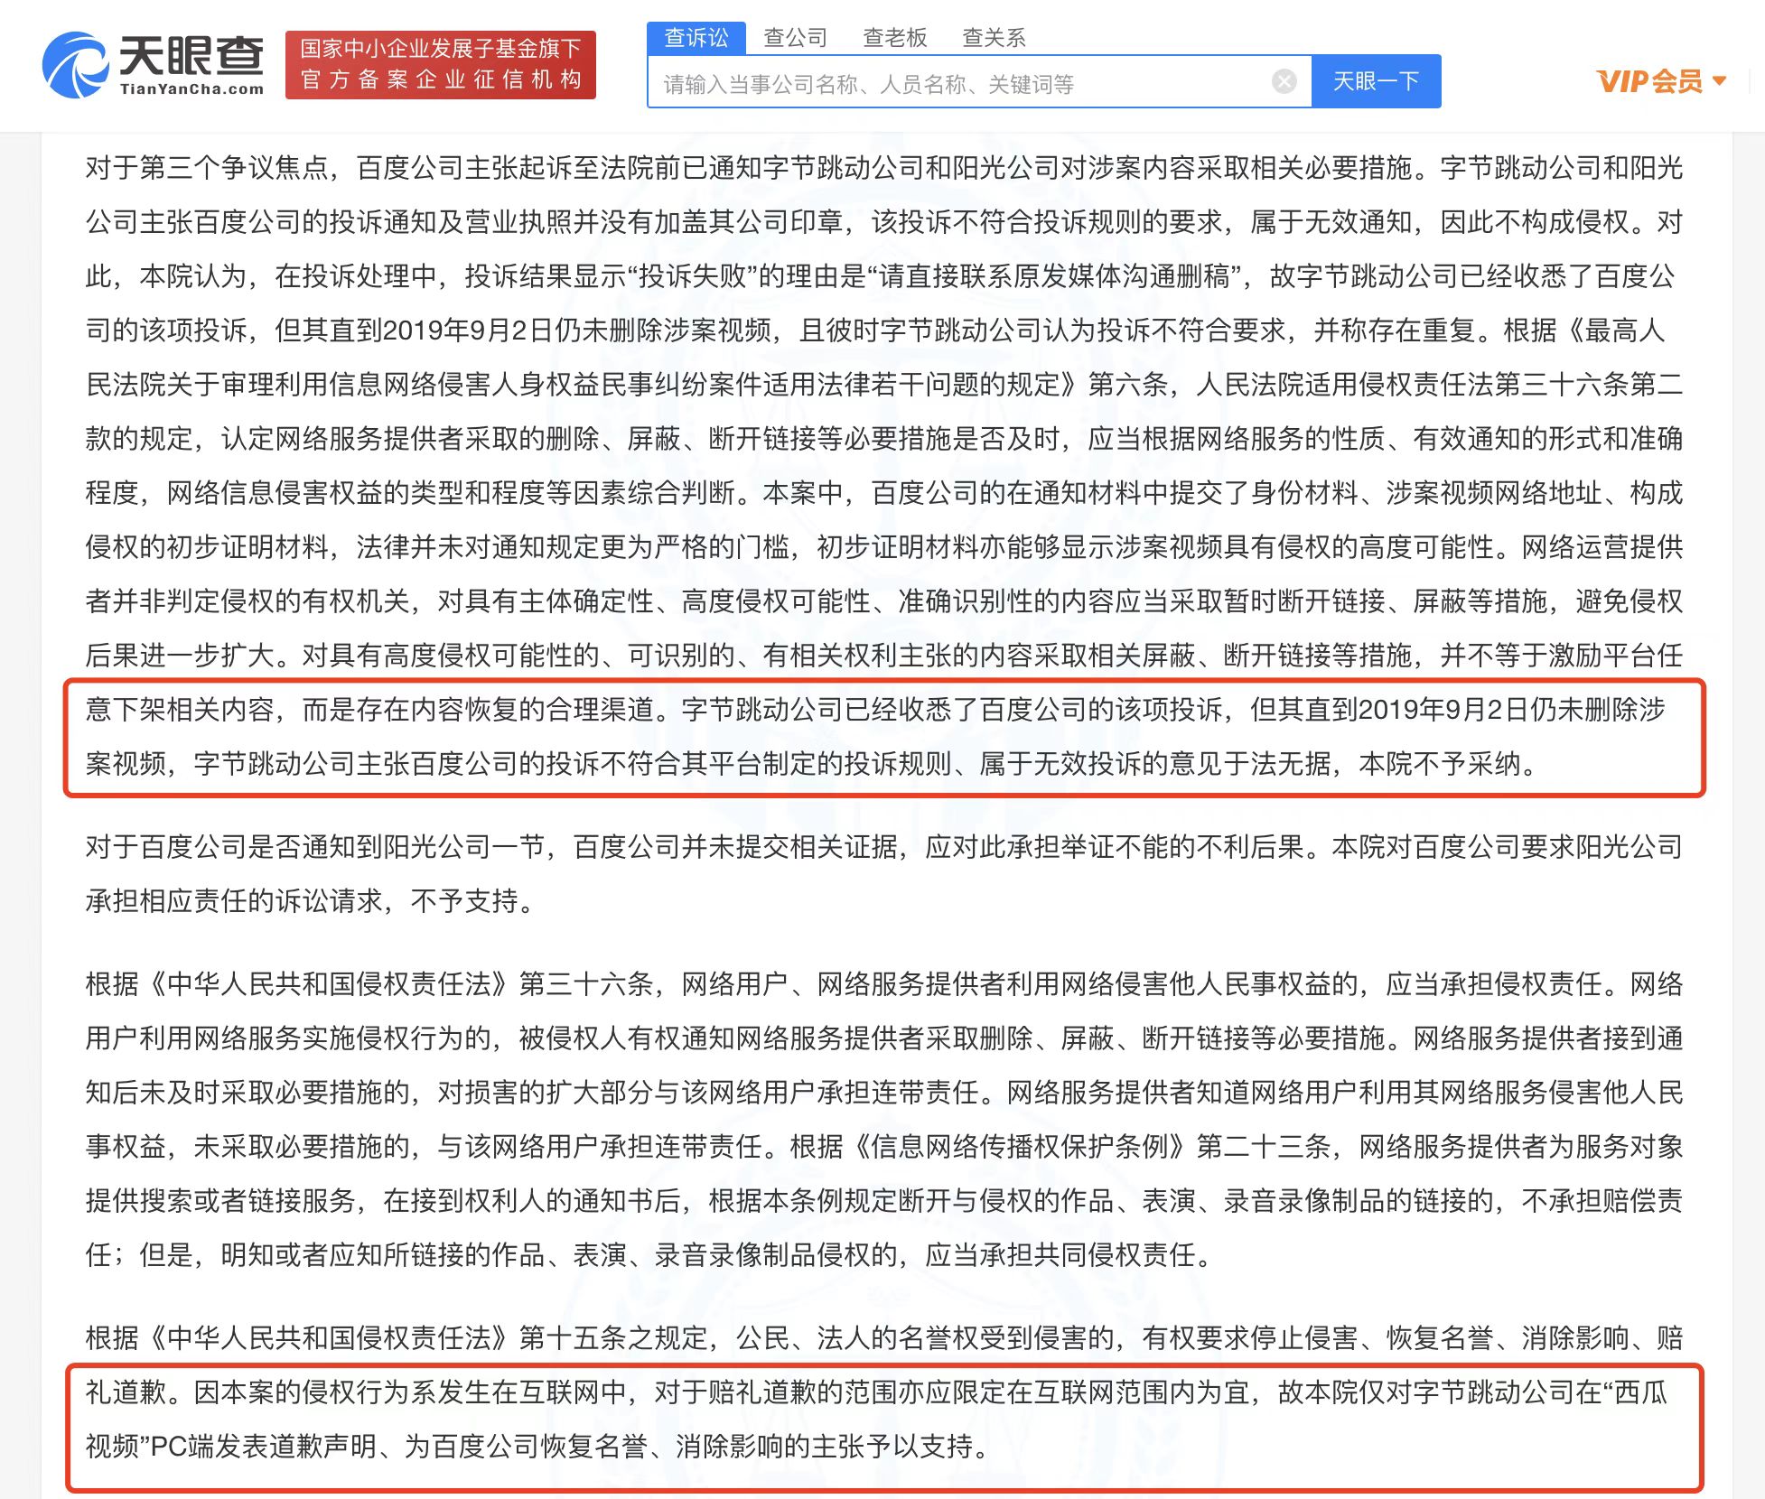
Task: Click the 天眼一下 search button
Action: point(1376,82)
